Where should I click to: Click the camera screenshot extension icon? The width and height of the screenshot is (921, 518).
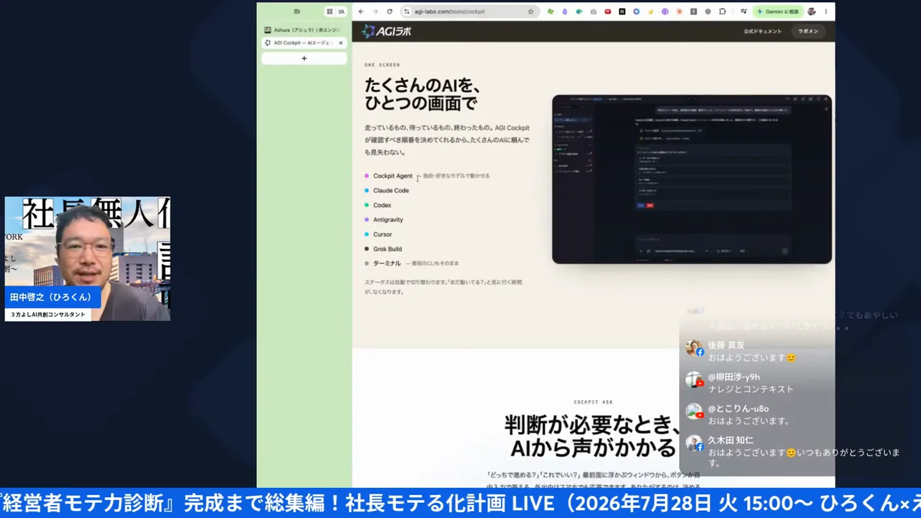(594, 12)
